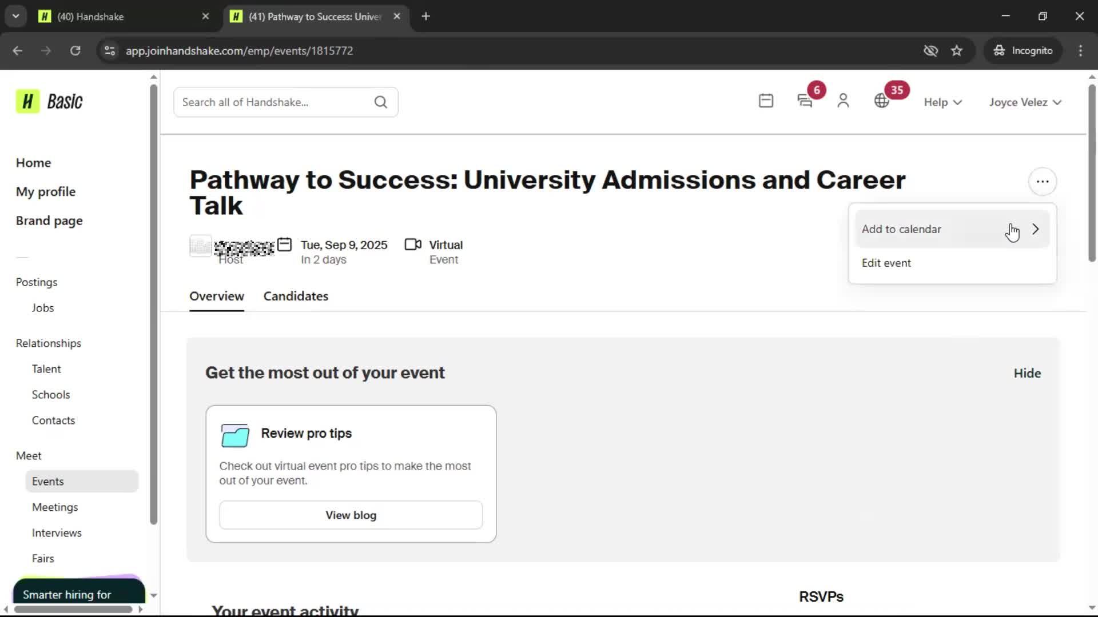Go back with the browser back arrow
Screen dimensions: 1098x617
coord(17,51)
